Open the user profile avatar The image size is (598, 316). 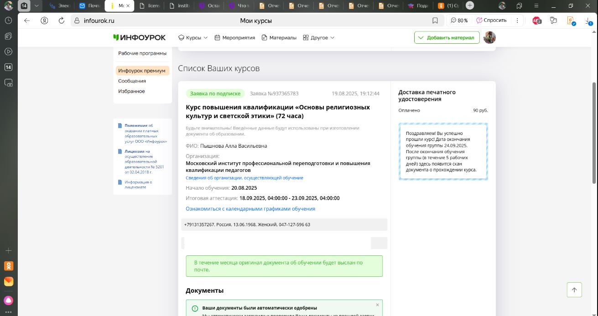click(489, 37)
